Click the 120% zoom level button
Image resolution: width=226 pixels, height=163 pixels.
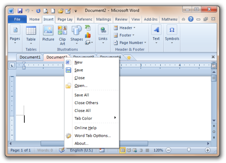(158, 150)
